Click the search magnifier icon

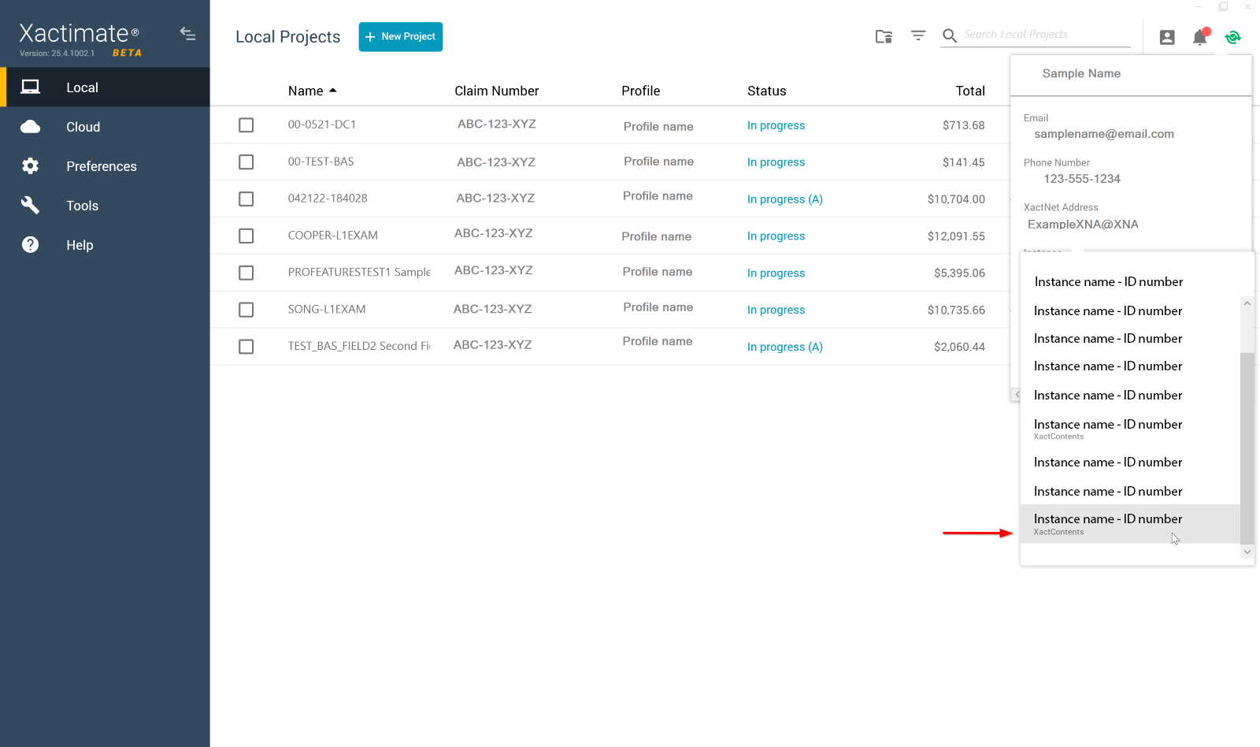click(950, 35)
